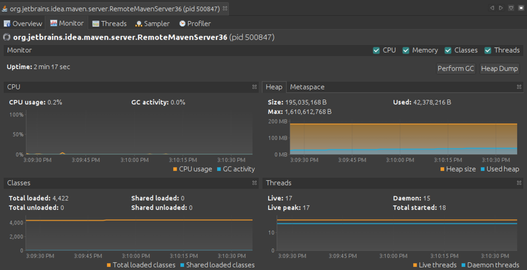Close the Threads graph panel
The image size is (527, 270).
coord(519,183)
